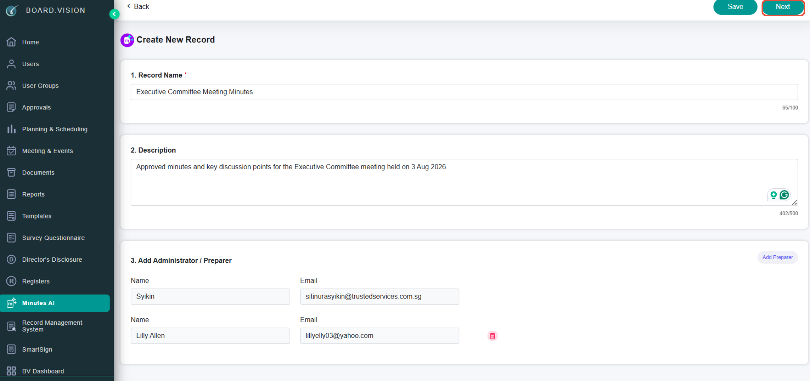Click the Approvals icon
Viewport: 810px width, 381px height.
click(x=12, y=107)
